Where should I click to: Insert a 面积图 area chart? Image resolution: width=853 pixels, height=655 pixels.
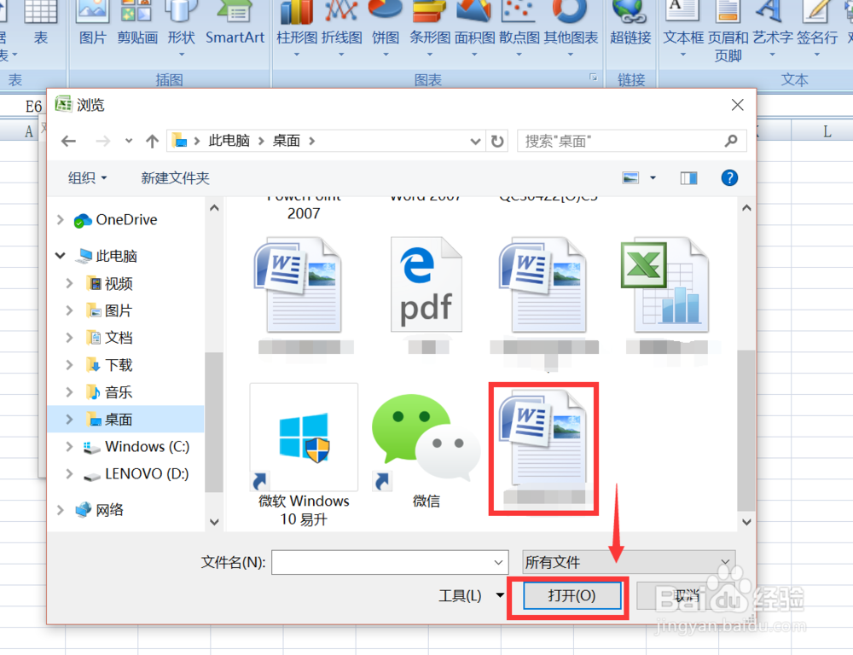point(474,27)
